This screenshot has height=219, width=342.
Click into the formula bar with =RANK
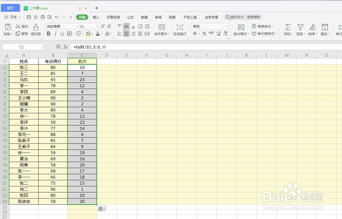(206, 47)
